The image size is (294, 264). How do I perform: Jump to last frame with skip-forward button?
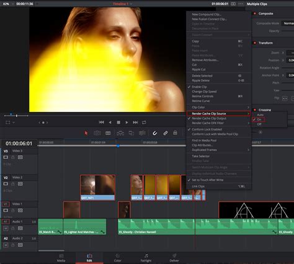tap(135, 122)
